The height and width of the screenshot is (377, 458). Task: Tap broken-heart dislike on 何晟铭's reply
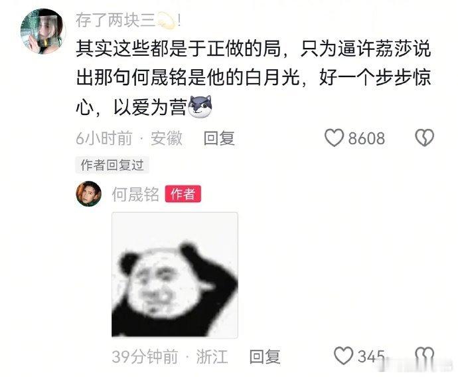coord(424,356)
